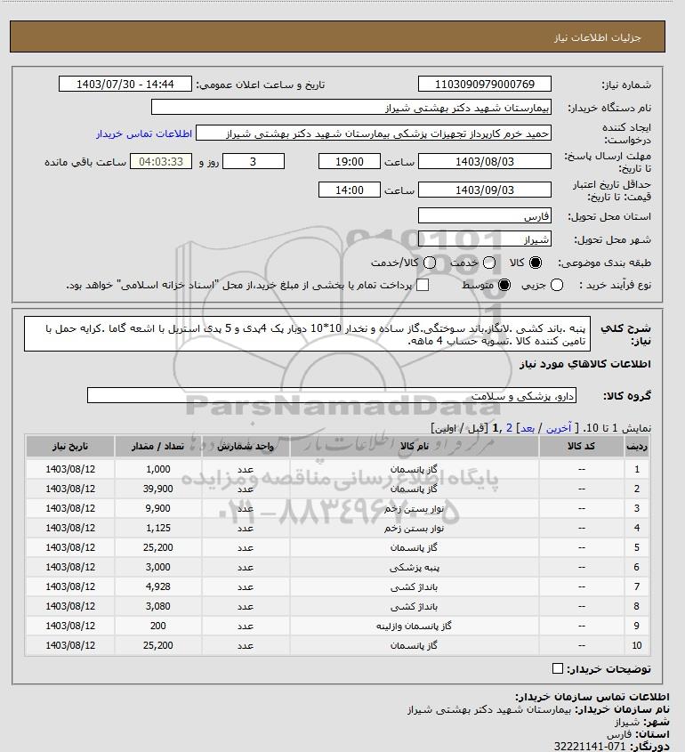Click the delivery city field شیراز
The image size is (685, 752).
tap(485, 239)
